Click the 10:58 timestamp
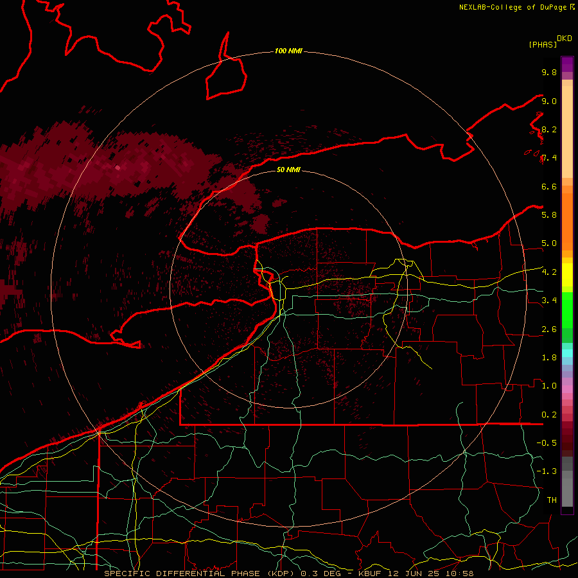 459,574
